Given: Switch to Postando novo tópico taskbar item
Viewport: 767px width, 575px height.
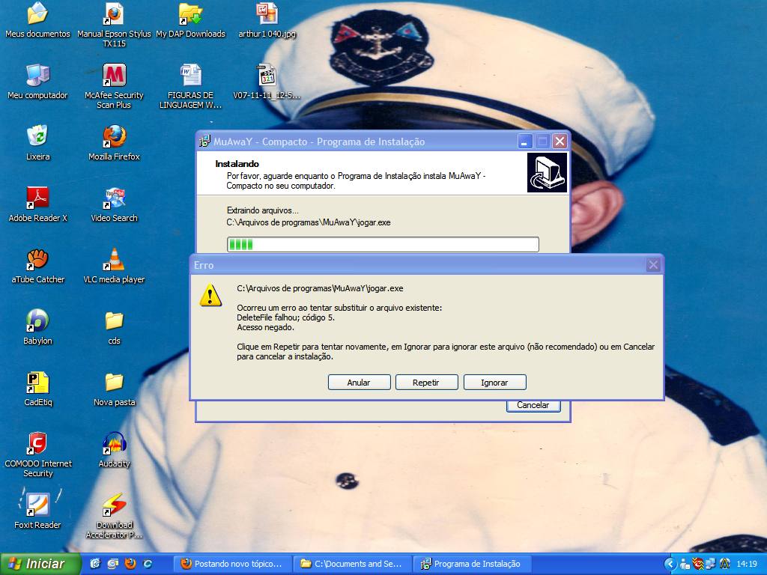Looking at the screenshot, I should [232, 564].
